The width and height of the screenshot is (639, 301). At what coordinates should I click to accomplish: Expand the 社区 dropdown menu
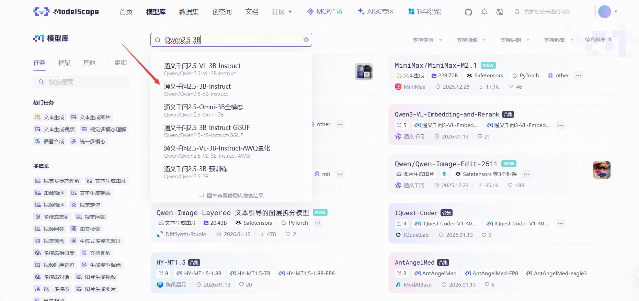(x=282, y=12)
